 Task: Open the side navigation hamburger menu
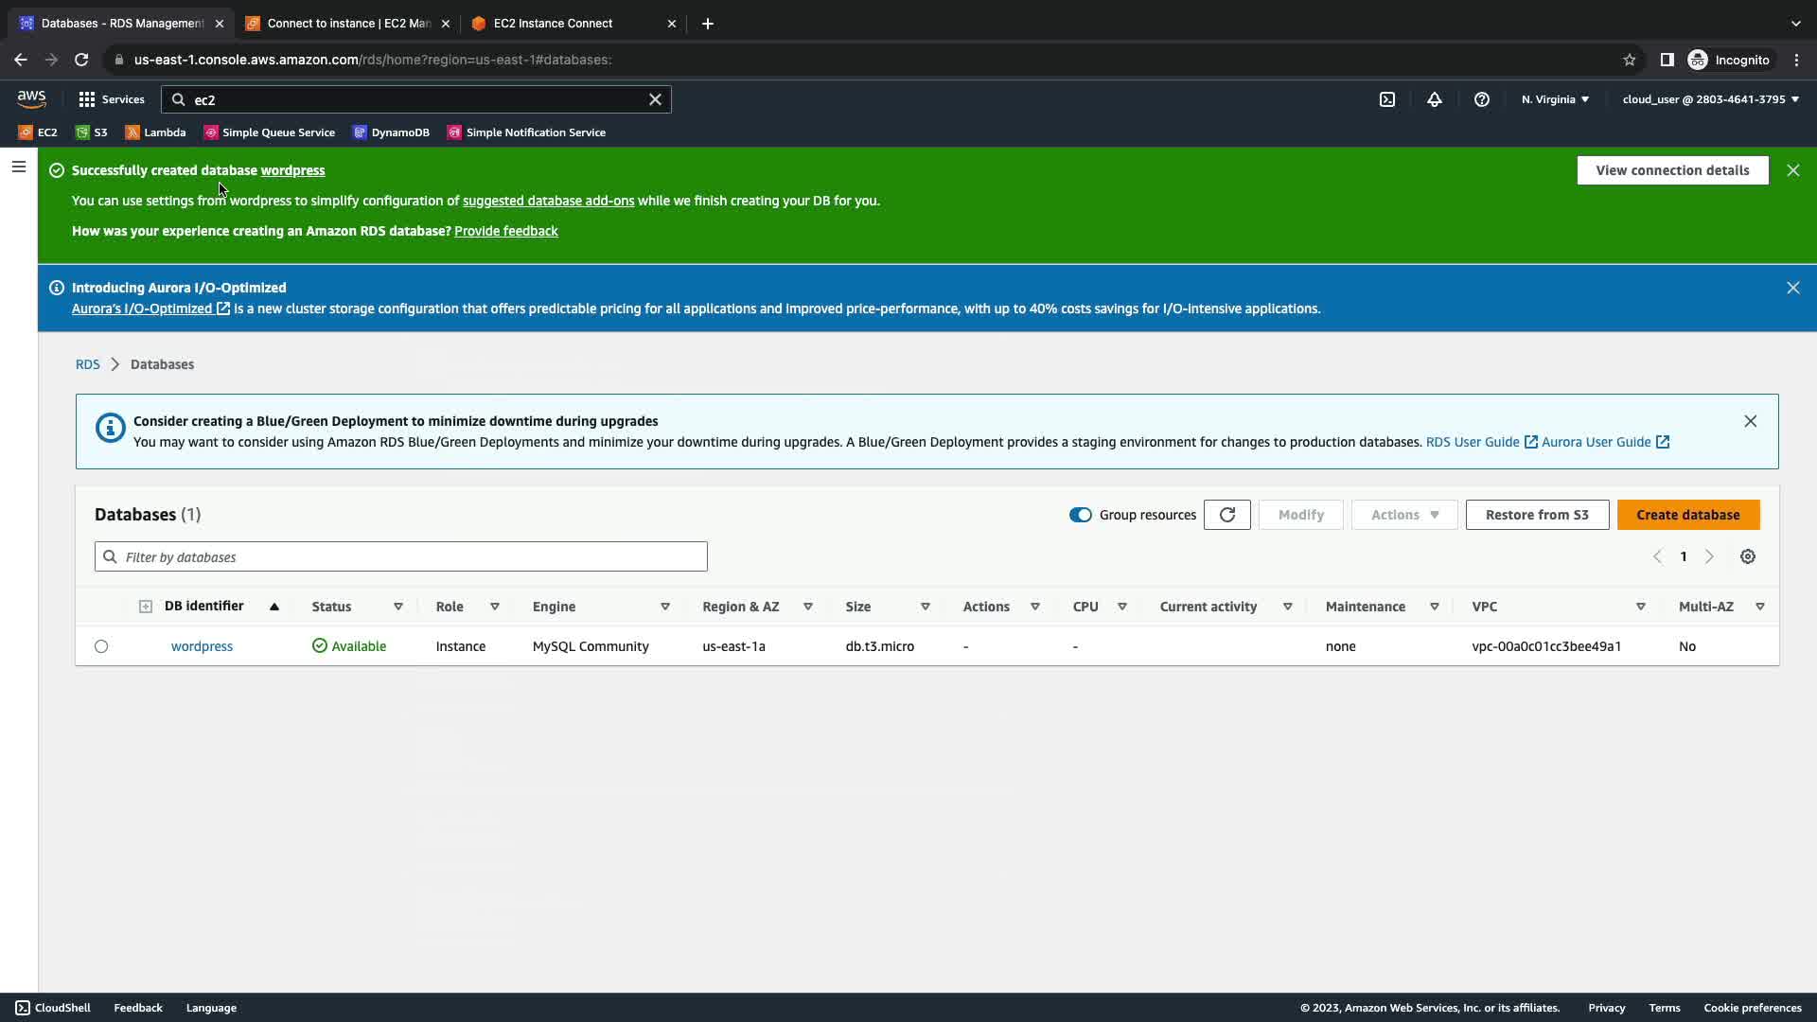18,167
